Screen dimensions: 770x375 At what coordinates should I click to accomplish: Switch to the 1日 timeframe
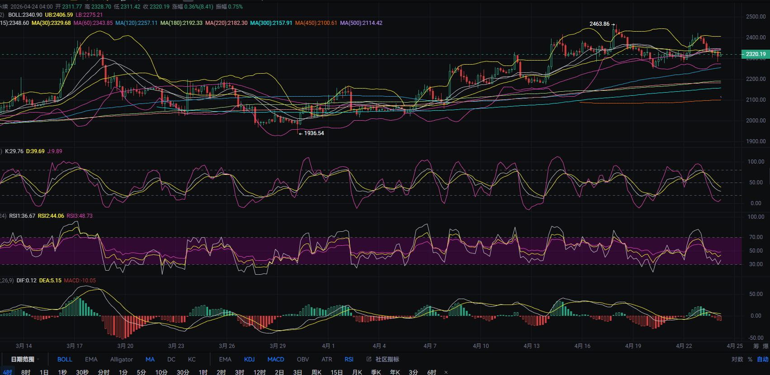(x=44, y=372)
